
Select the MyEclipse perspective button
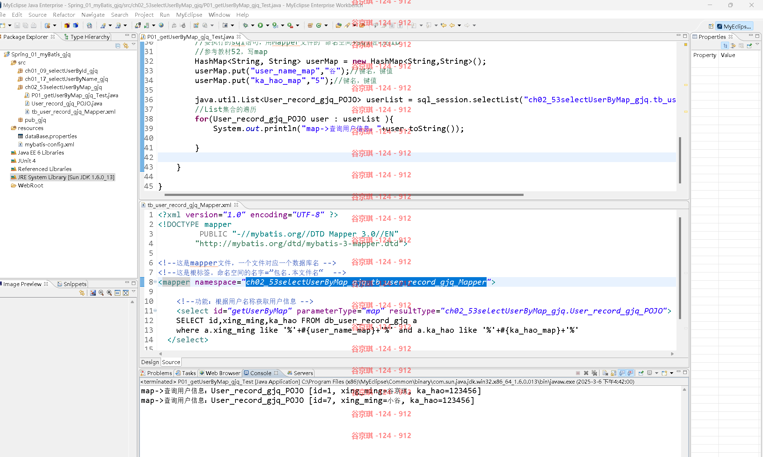tap(735, 26)
